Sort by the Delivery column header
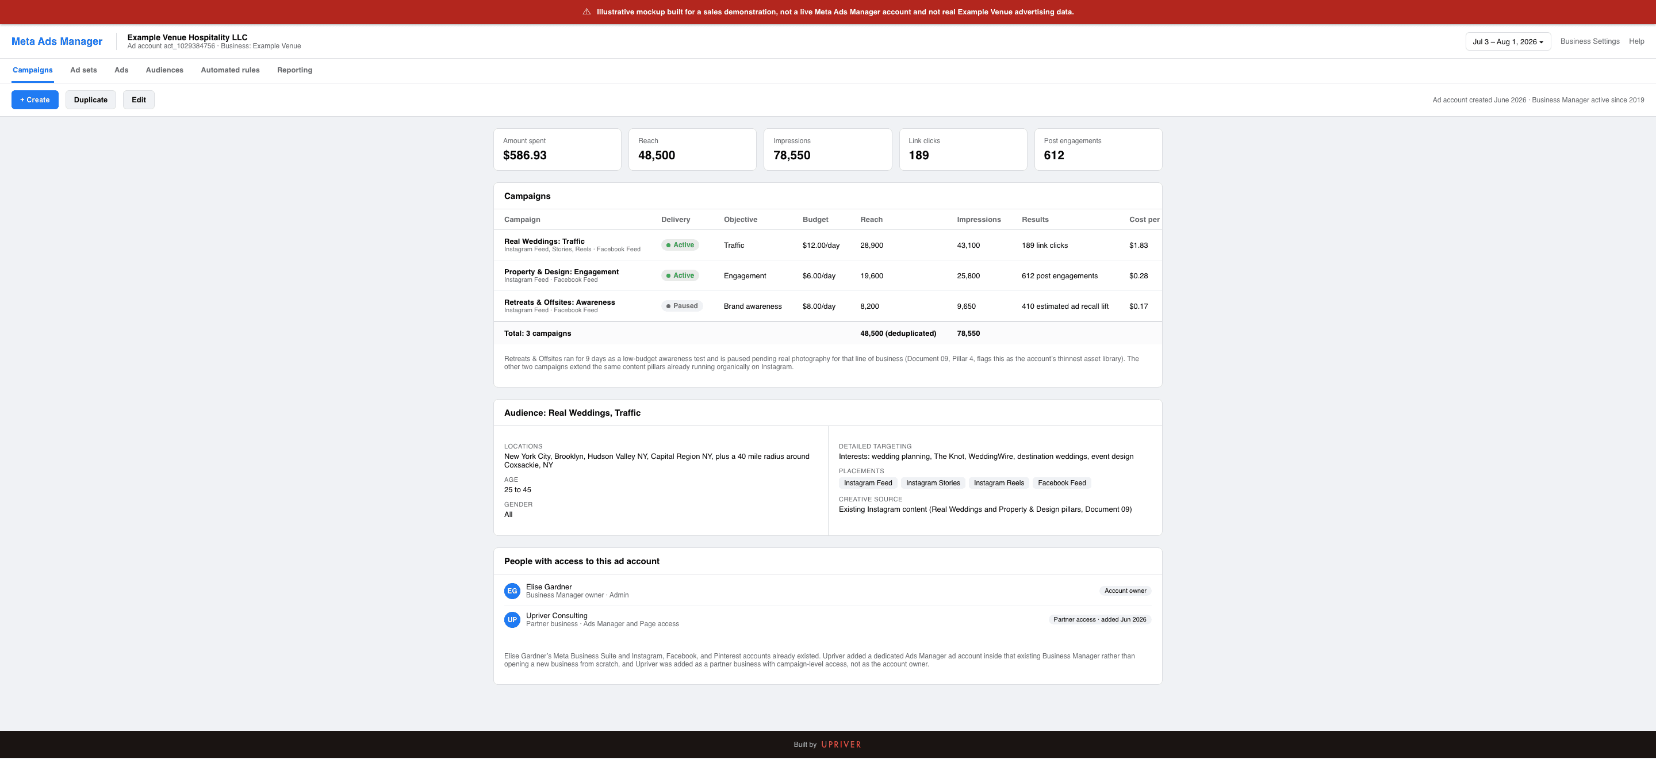This screenshot has height=759, width=1656. coord(676,220)
